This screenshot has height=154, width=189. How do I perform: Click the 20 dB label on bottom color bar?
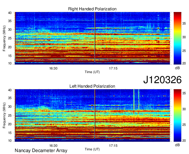[x=184, y=141]
